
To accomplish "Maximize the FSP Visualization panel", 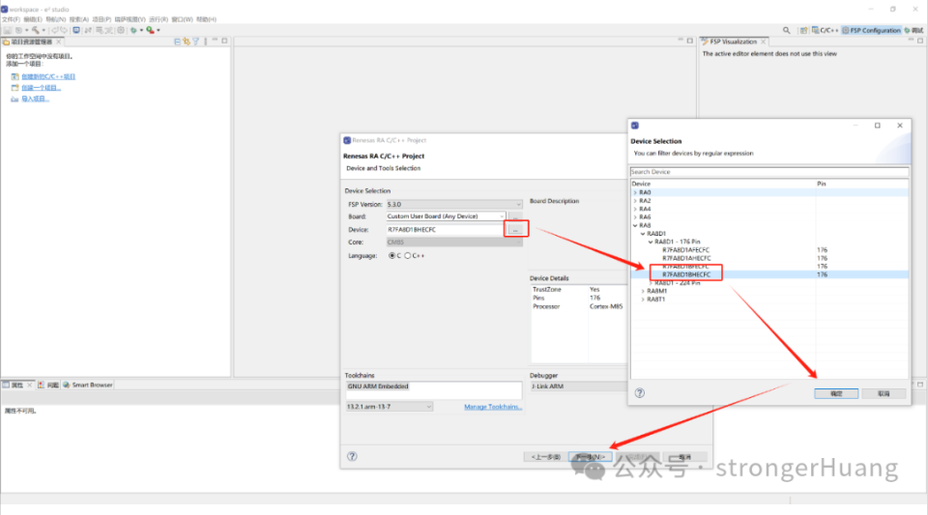I will coord(920,41).
